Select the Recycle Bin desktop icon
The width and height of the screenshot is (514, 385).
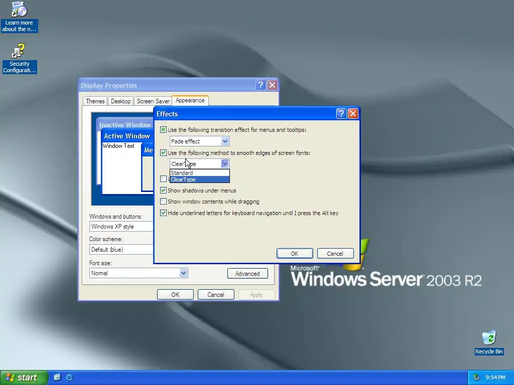click(489, 342)
